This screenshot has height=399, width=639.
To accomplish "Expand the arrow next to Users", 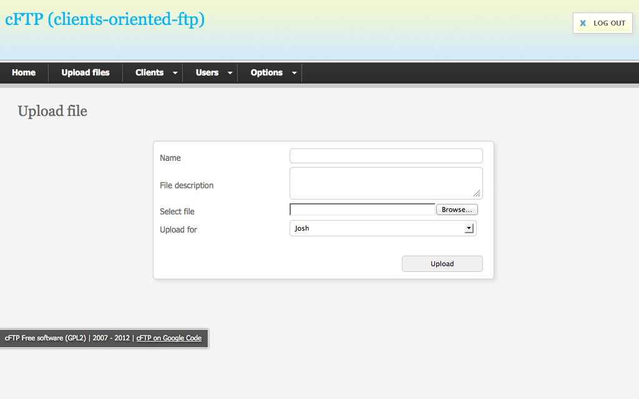I will [230, 74].
